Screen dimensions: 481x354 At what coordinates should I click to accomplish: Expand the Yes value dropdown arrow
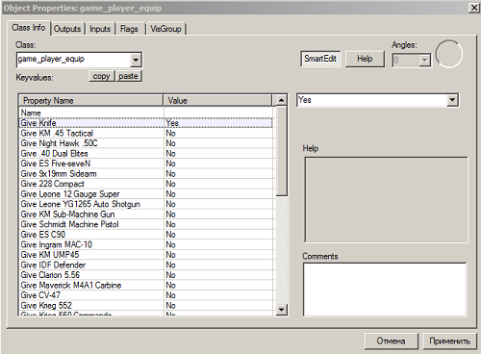pos(452,100)
